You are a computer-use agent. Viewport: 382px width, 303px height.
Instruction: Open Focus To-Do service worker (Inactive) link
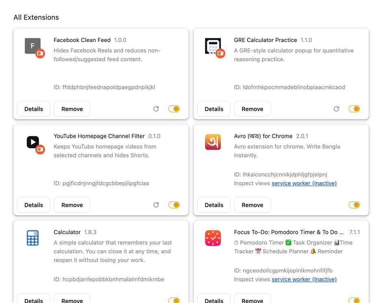(304, 279)
